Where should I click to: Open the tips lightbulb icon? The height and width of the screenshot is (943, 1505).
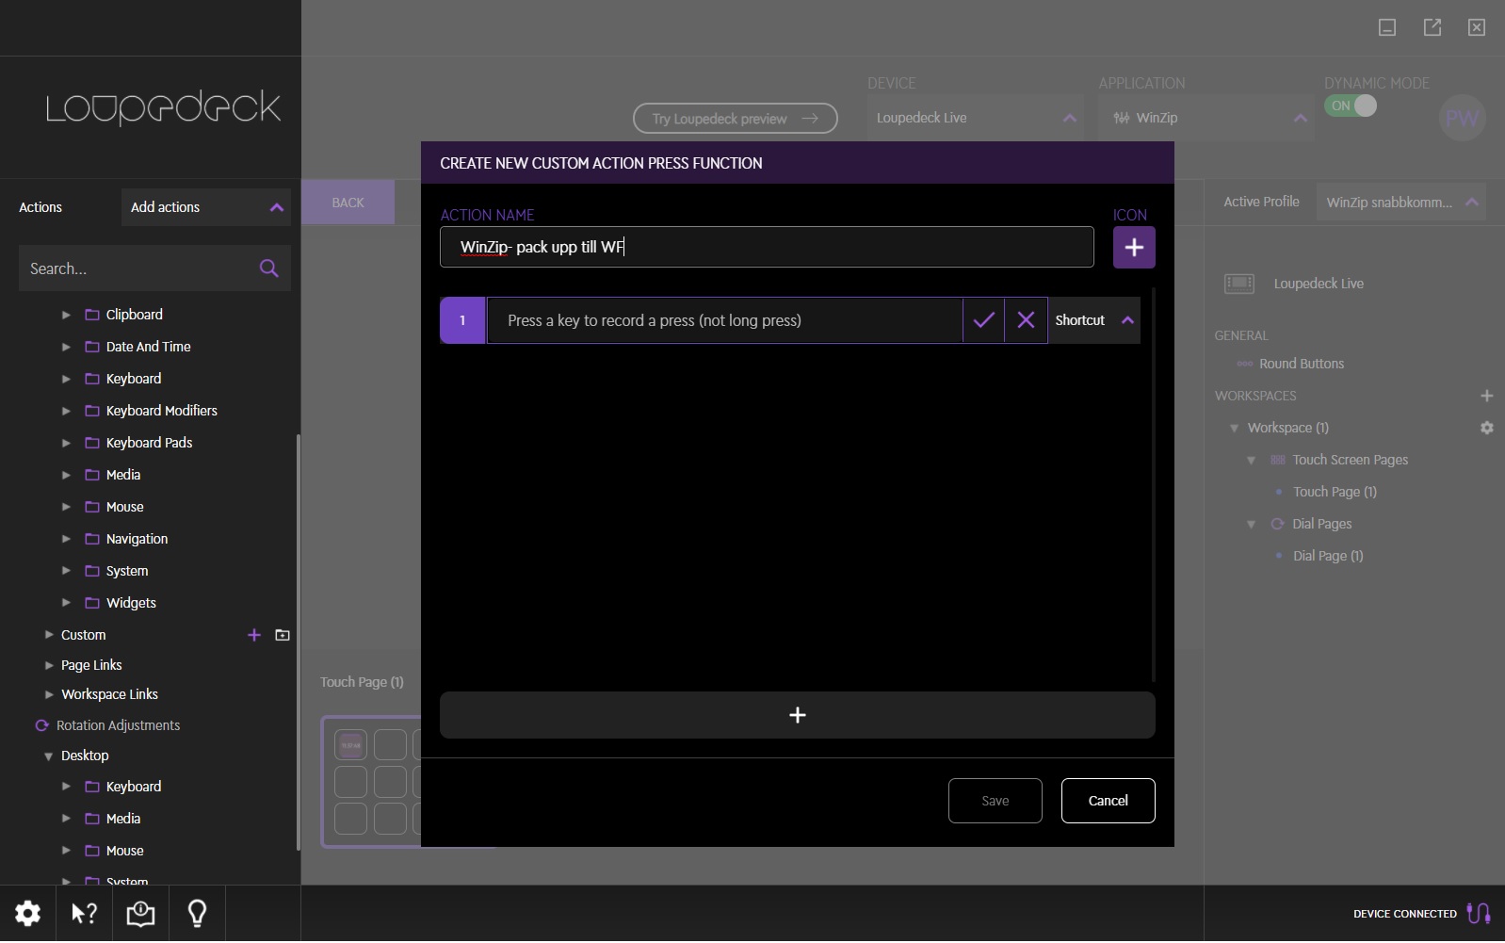click(x=197, y=913)
